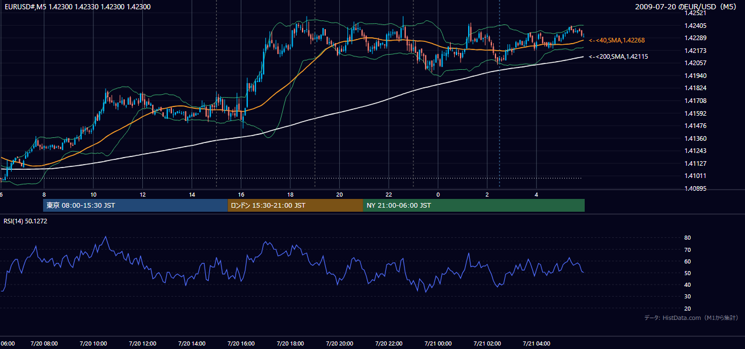Click RSI level 70 on scale
Viewport: 745px width, 349px height.
(688, 250)
